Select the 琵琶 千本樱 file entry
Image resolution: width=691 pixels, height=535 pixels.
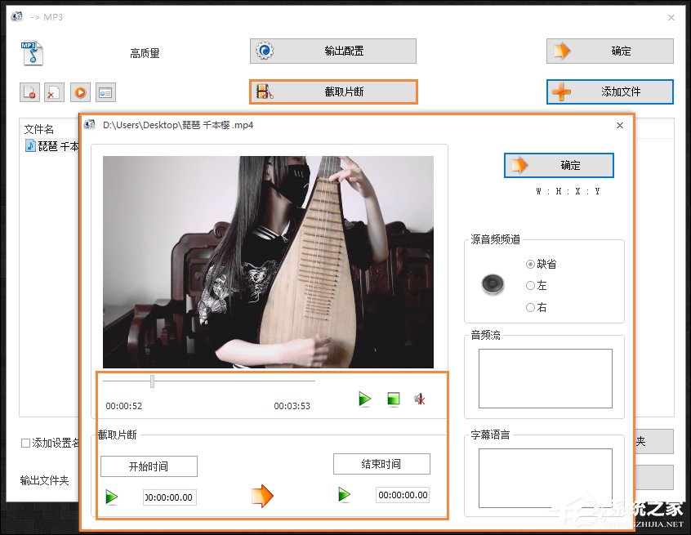click(49, 146)
